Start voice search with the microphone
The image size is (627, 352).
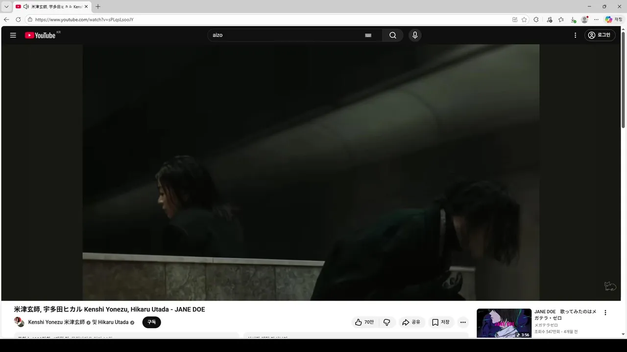[415, 35]
